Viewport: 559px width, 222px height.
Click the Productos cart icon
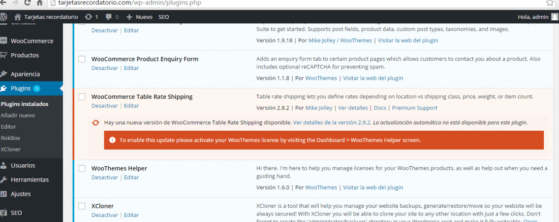click(4, 55)
